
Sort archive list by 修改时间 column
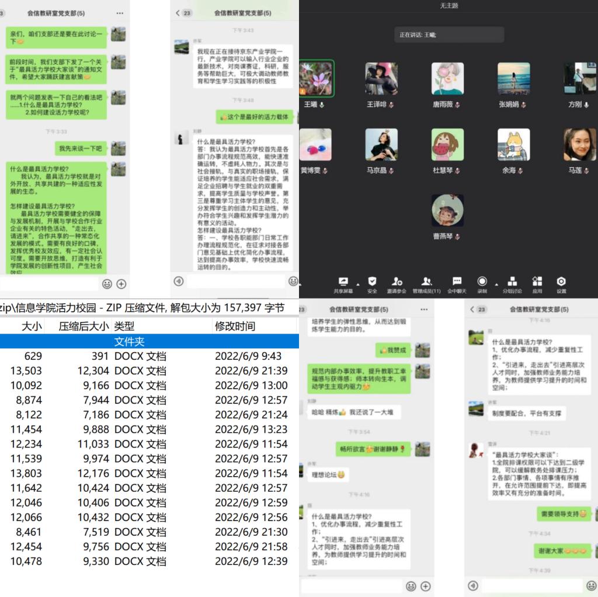tap(235, 327)
